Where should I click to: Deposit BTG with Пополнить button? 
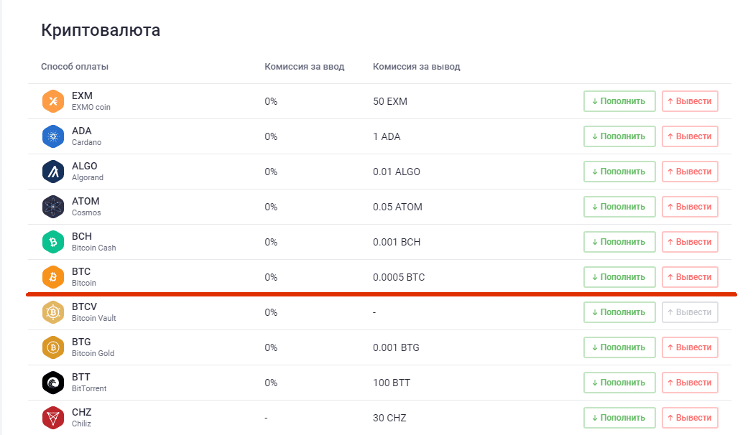[619, 347]
